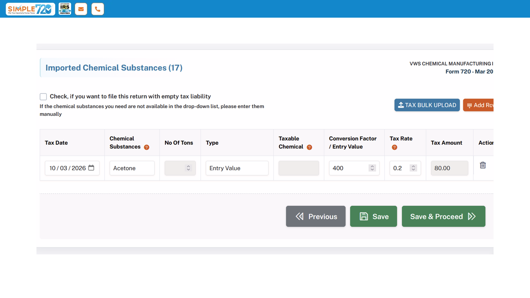Click the Conversion Factor field with 400
The height and width of the screenshot is (298, 530).
click(x=354, y=168)
